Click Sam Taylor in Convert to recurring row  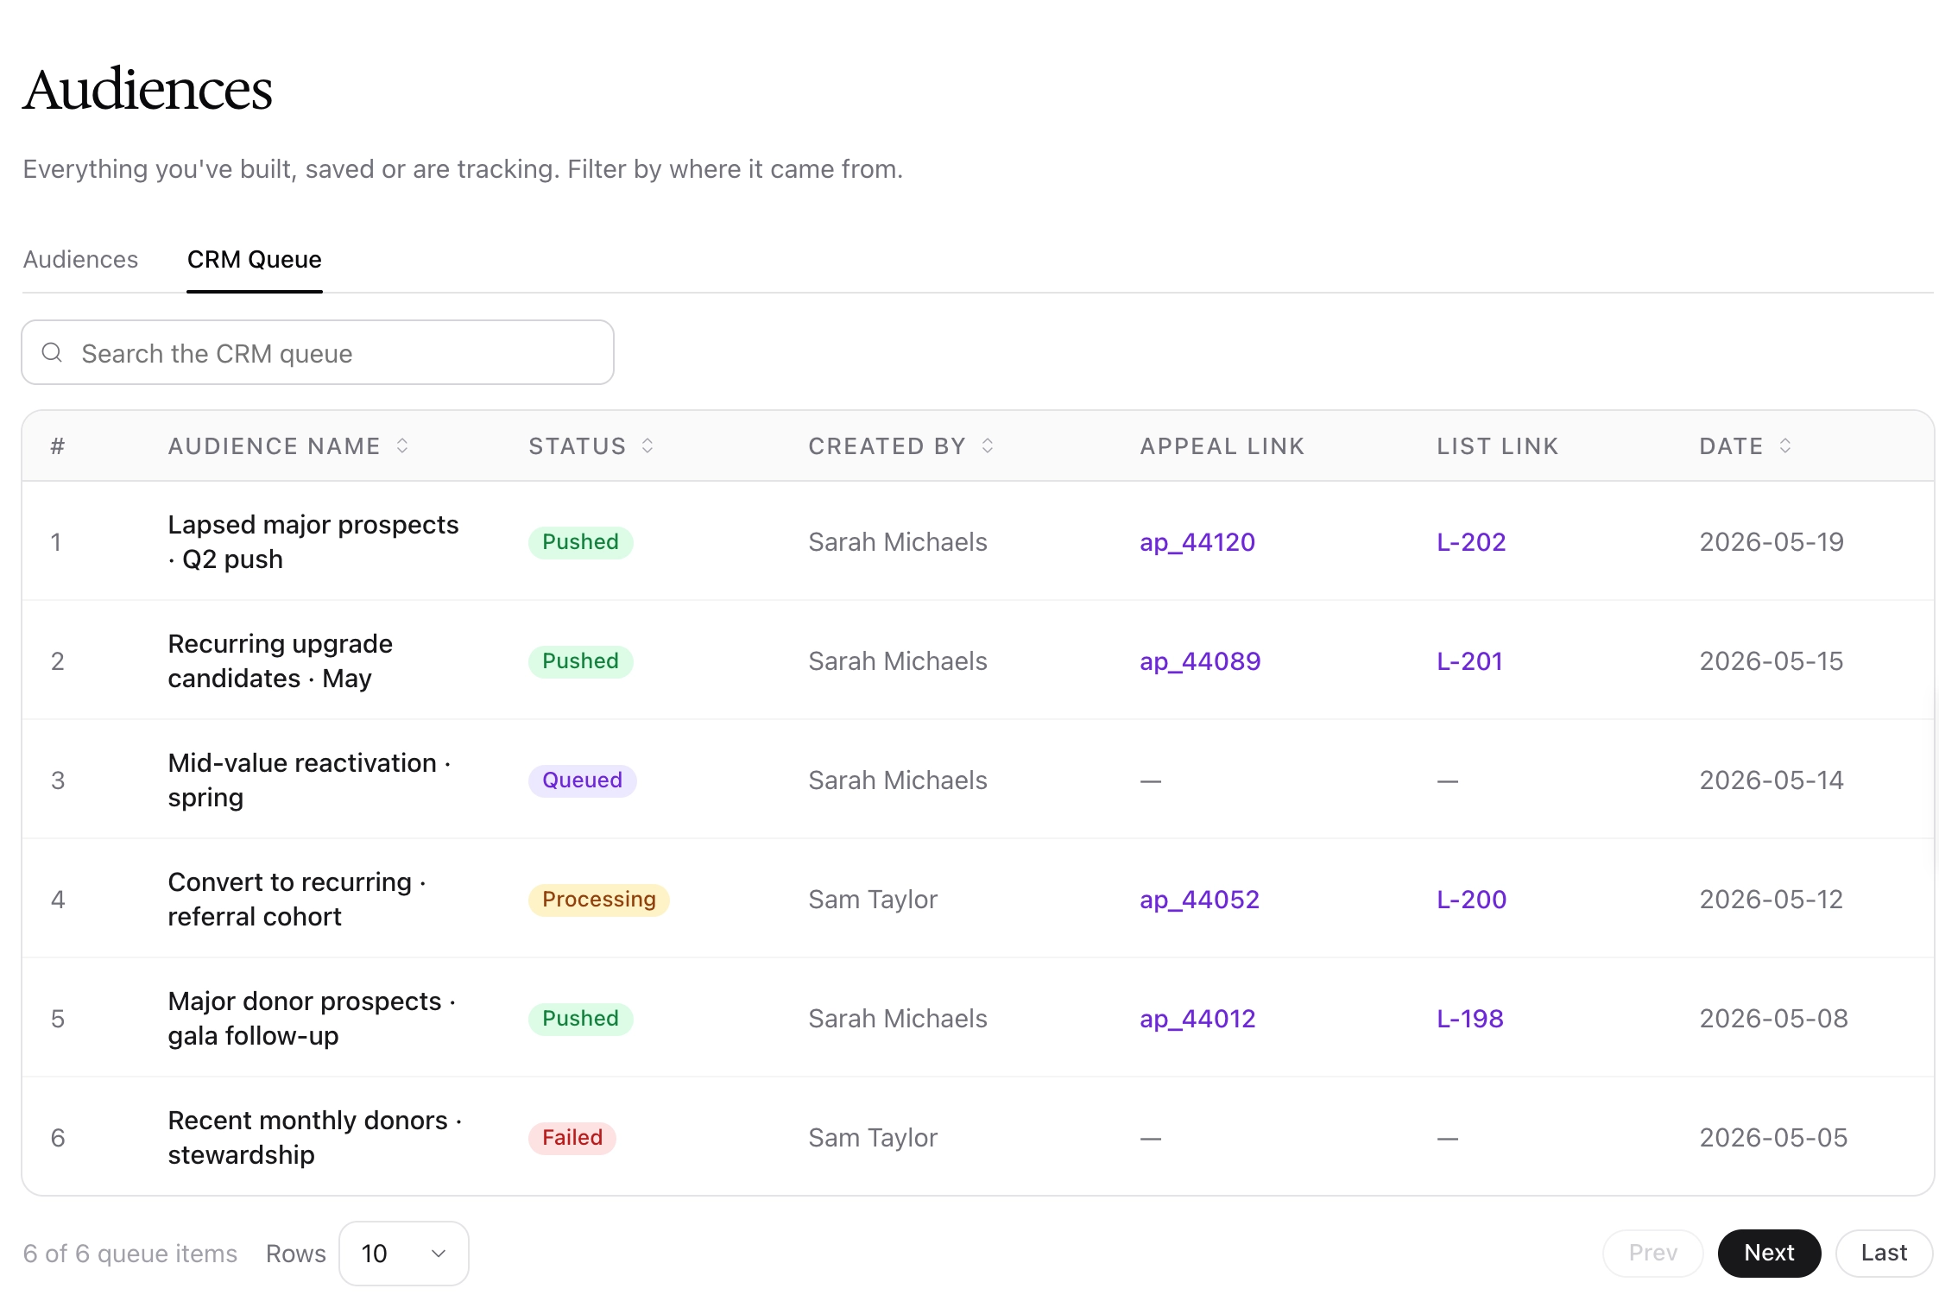pyautogui.click(x=873, y=899)
